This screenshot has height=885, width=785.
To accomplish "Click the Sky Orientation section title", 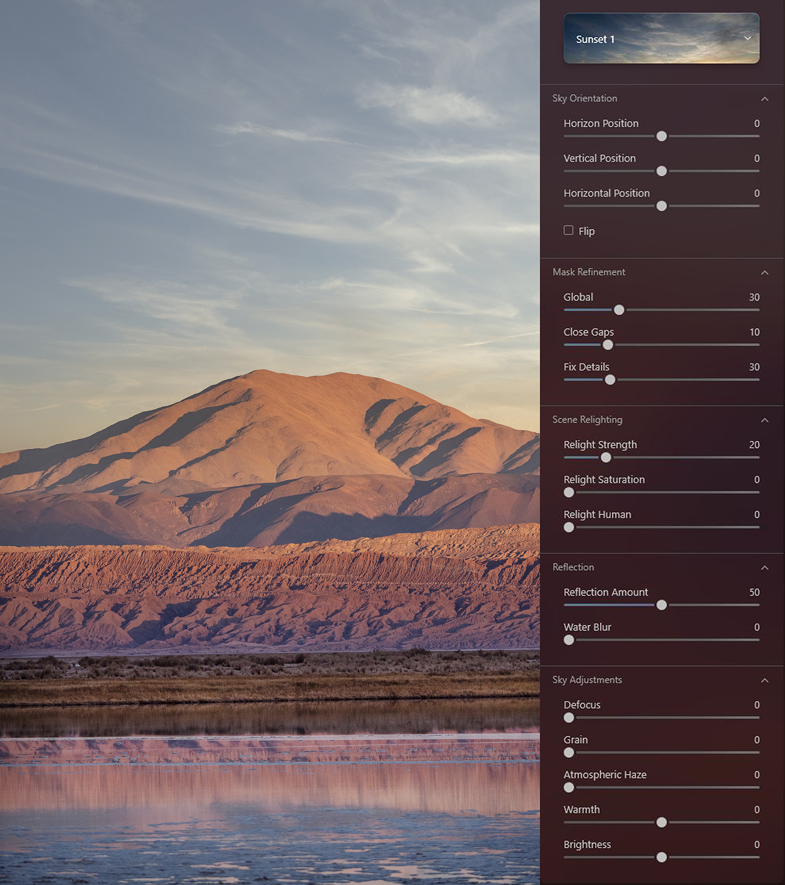I will click(x=585, y=98).
